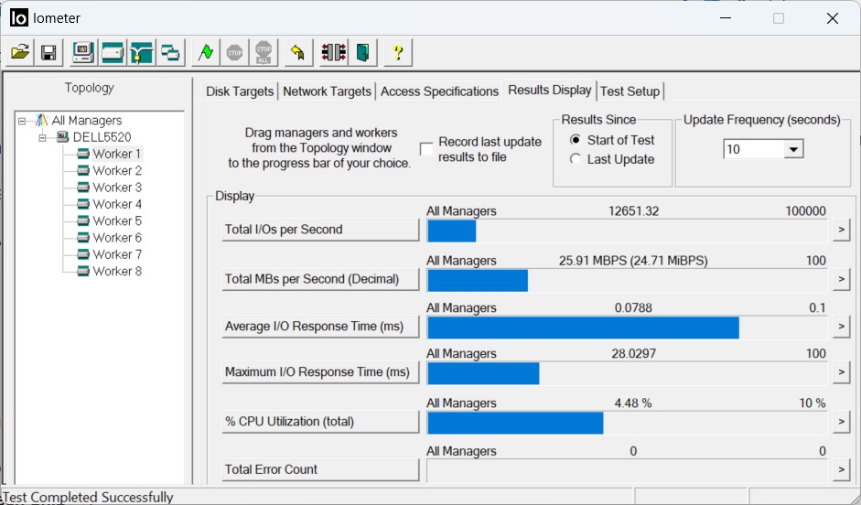
Task: Start tests with the green flag icon
Action: pos(206,52)
